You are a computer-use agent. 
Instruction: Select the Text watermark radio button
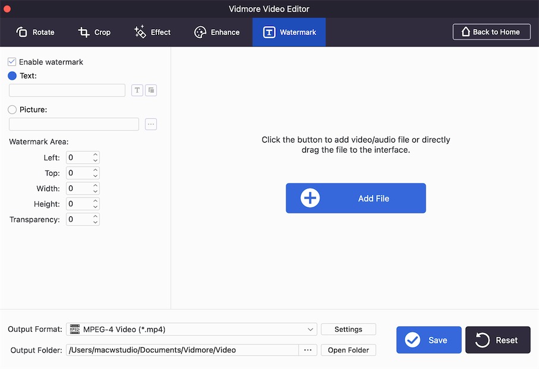point(12,75)
